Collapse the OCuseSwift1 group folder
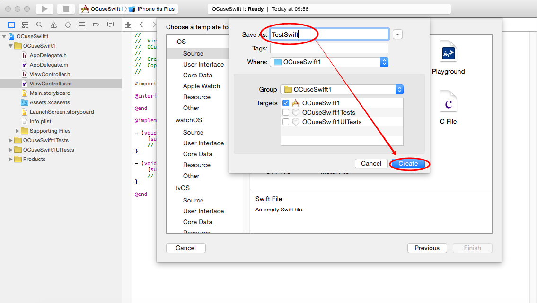This screenshot has height=303, width=537. click(10, 46)
